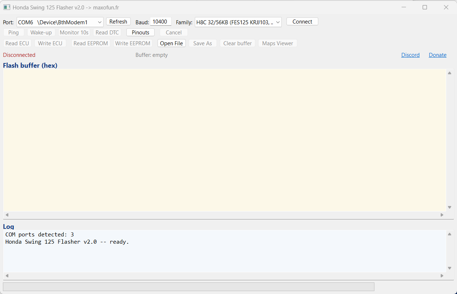Open the Discord link

(410, 55)
